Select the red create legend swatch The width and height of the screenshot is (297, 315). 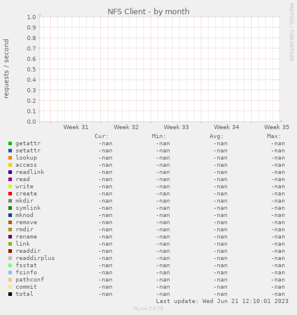click(10, 194)
